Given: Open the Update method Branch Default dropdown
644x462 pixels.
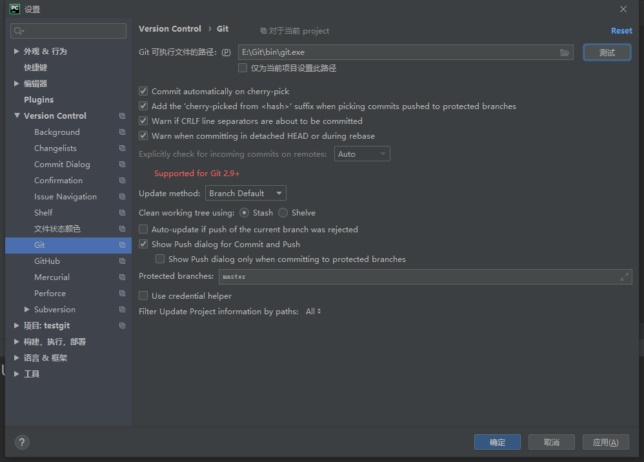Looking at the screenshot, I should 246,193.
